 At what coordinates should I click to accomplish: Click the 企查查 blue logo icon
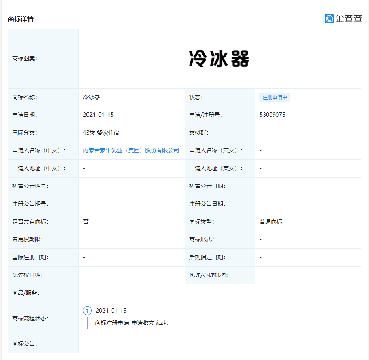329,19
